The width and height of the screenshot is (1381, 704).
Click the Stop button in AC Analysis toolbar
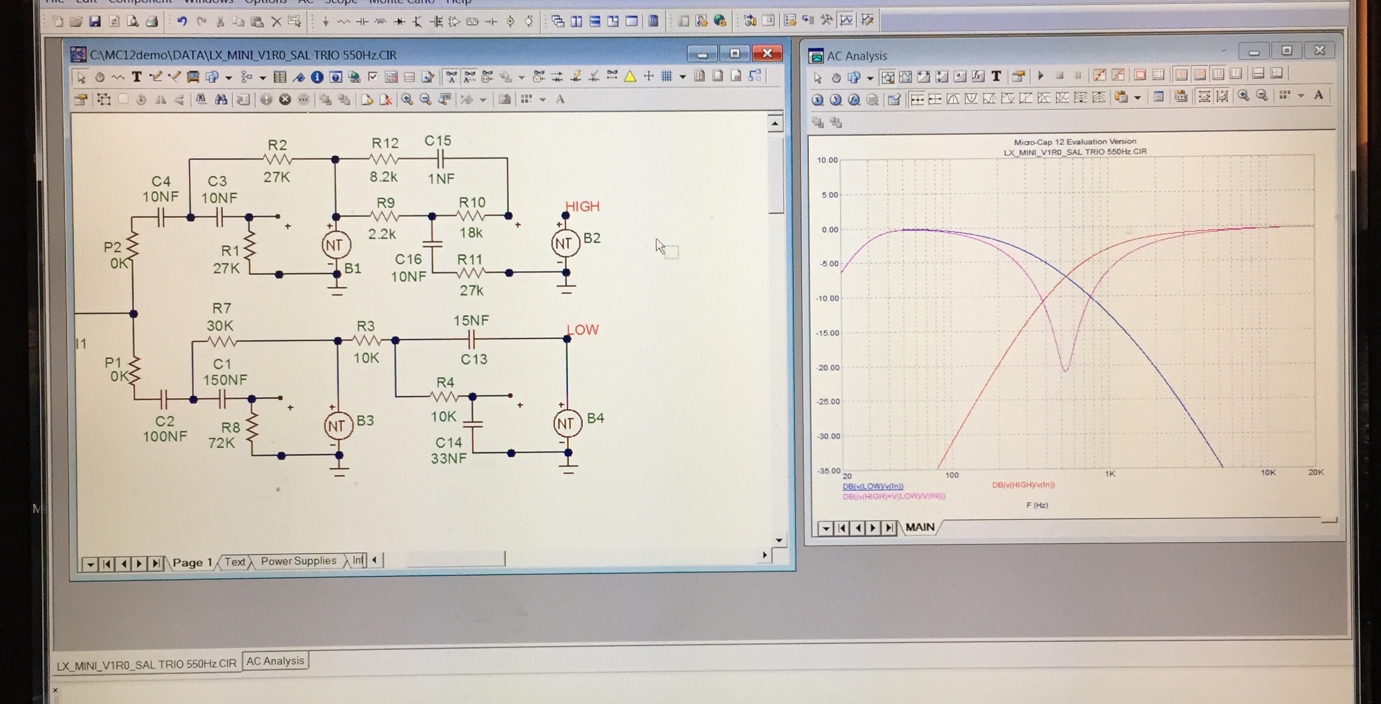tap(1059, 75)
